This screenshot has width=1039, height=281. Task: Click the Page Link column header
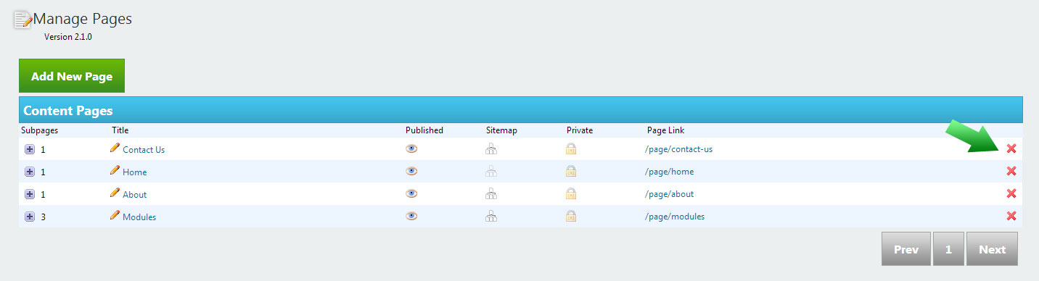[x=665, y=130]
